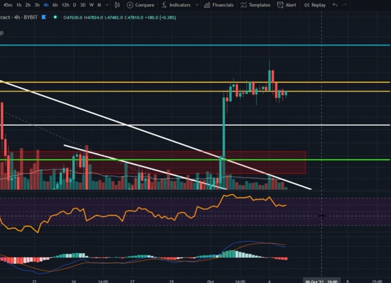Click the 24 date label on time axis
This screenshot has width=391, height=283.
(73, 281)
